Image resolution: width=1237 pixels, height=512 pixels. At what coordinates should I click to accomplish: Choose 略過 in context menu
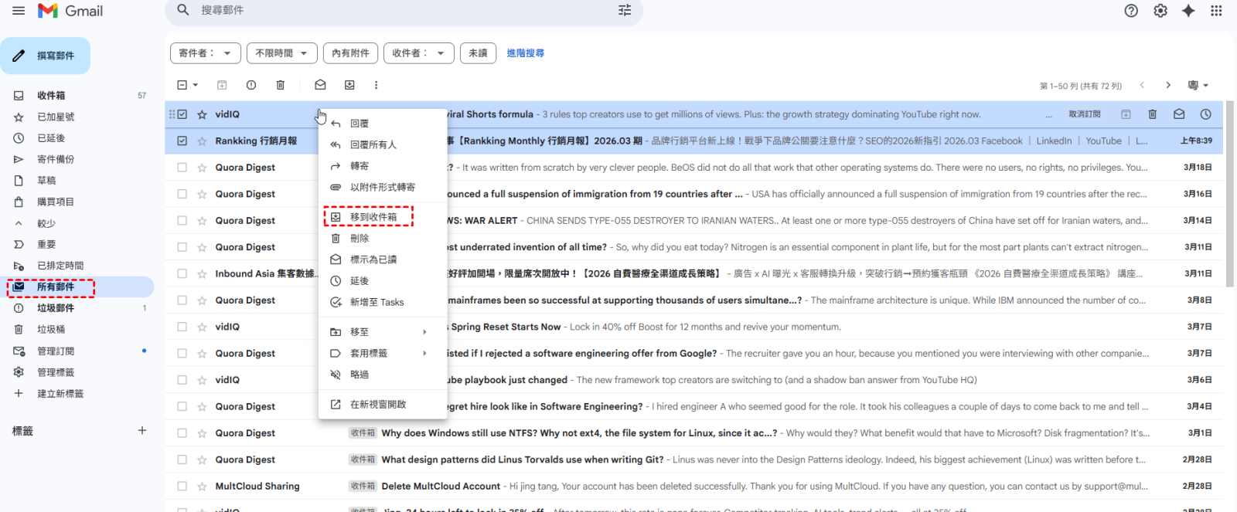(x=383, y=375)
